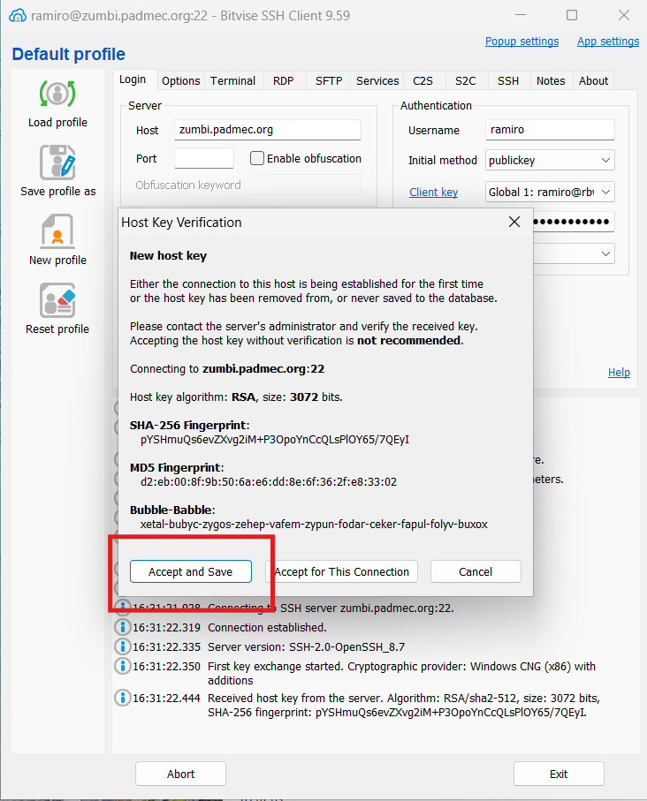The width and height of the screenshot is (647, 801).
Task: Cancel the host key verification
Action: [x=476, y=571]
